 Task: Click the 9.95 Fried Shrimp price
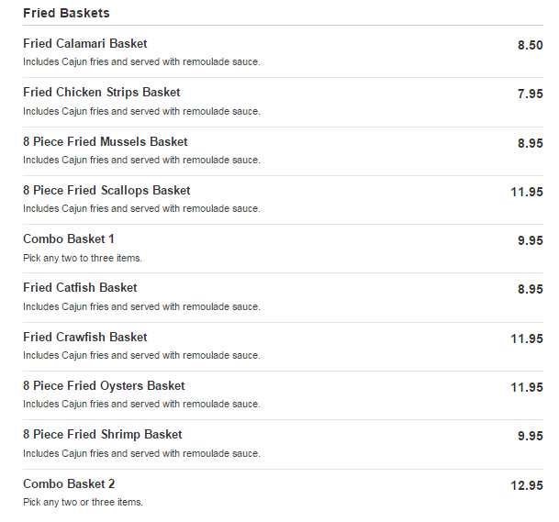tap(530, 436)
